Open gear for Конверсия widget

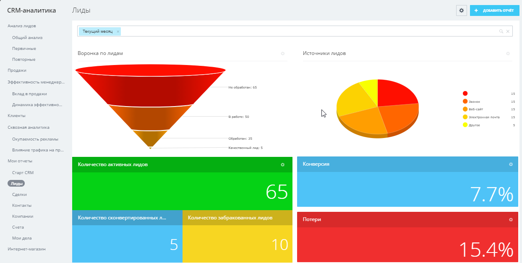pyautogui.click(x=511, y=164)
